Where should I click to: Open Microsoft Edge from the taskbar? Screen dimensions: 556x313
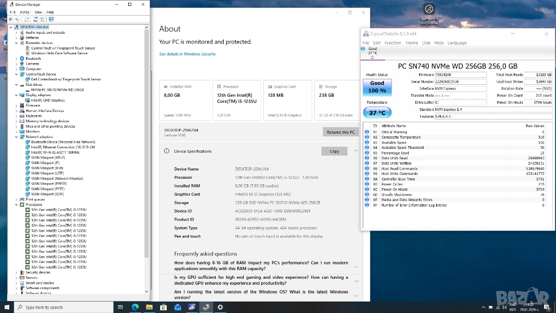[135, 307]
